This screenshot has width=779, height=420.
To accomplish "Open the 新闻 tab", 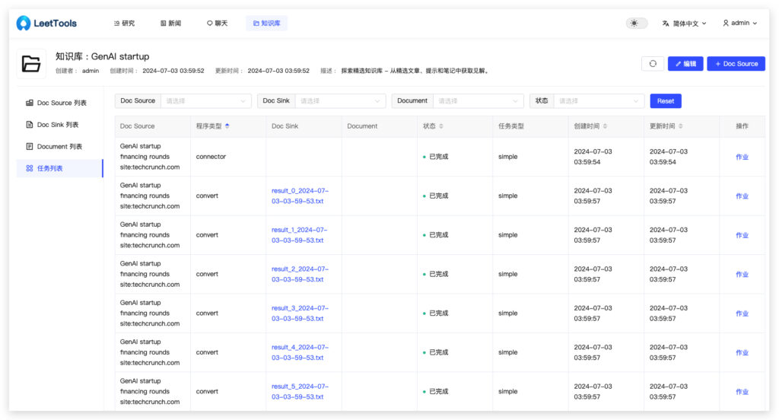I will click(x=171, y=24).
